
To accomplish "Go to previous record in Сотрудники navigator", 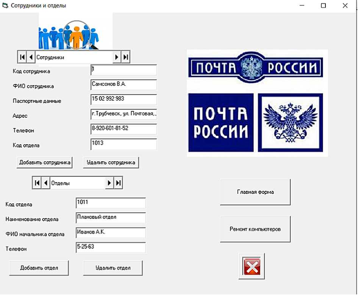I will point(31,57).
